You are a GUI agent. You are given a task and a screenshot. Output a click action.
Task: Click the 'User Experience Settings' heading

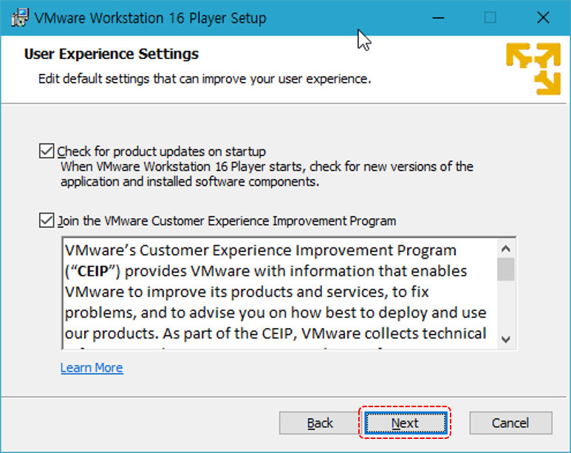click(112, 54)
